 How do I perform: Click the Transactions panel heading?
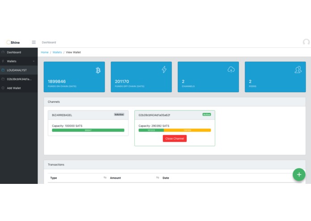[56, 165]
